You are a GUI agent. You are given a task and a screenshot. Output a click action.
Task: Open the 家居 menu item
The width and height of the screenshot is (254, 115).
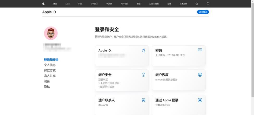coord(139,4)
